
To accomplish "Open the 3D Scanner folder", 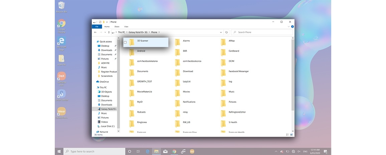I will tap(146, 42).
